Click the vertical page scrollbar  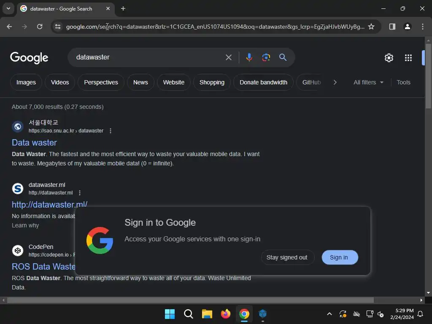pos(428,76)
